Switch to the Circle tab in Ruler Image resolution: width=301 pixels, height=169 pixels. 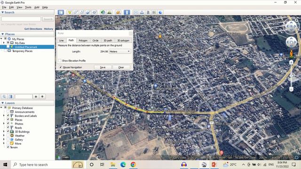[x=95, y=40]
